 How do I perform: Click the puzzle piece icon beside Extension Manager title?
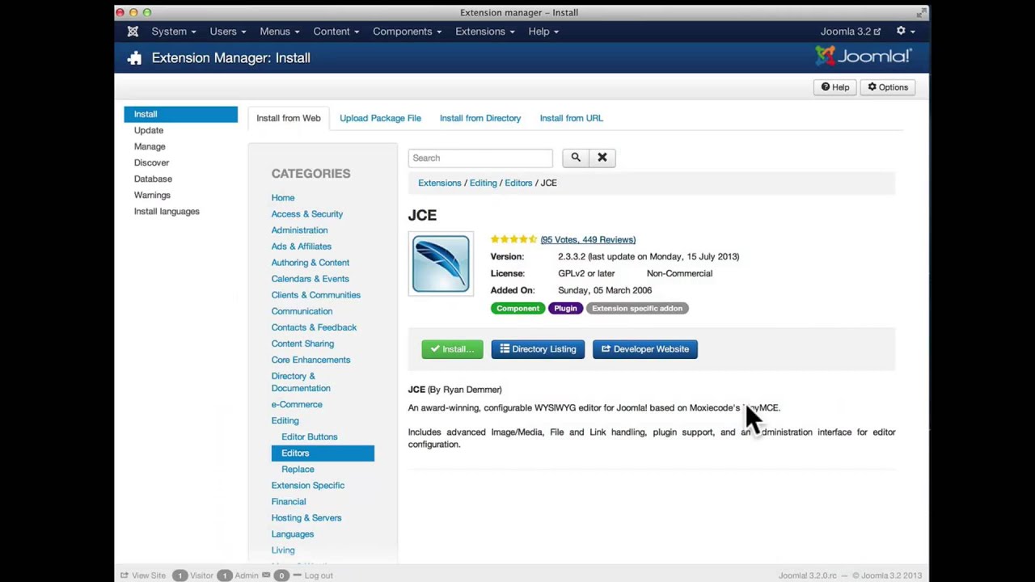tap(134, 58)
